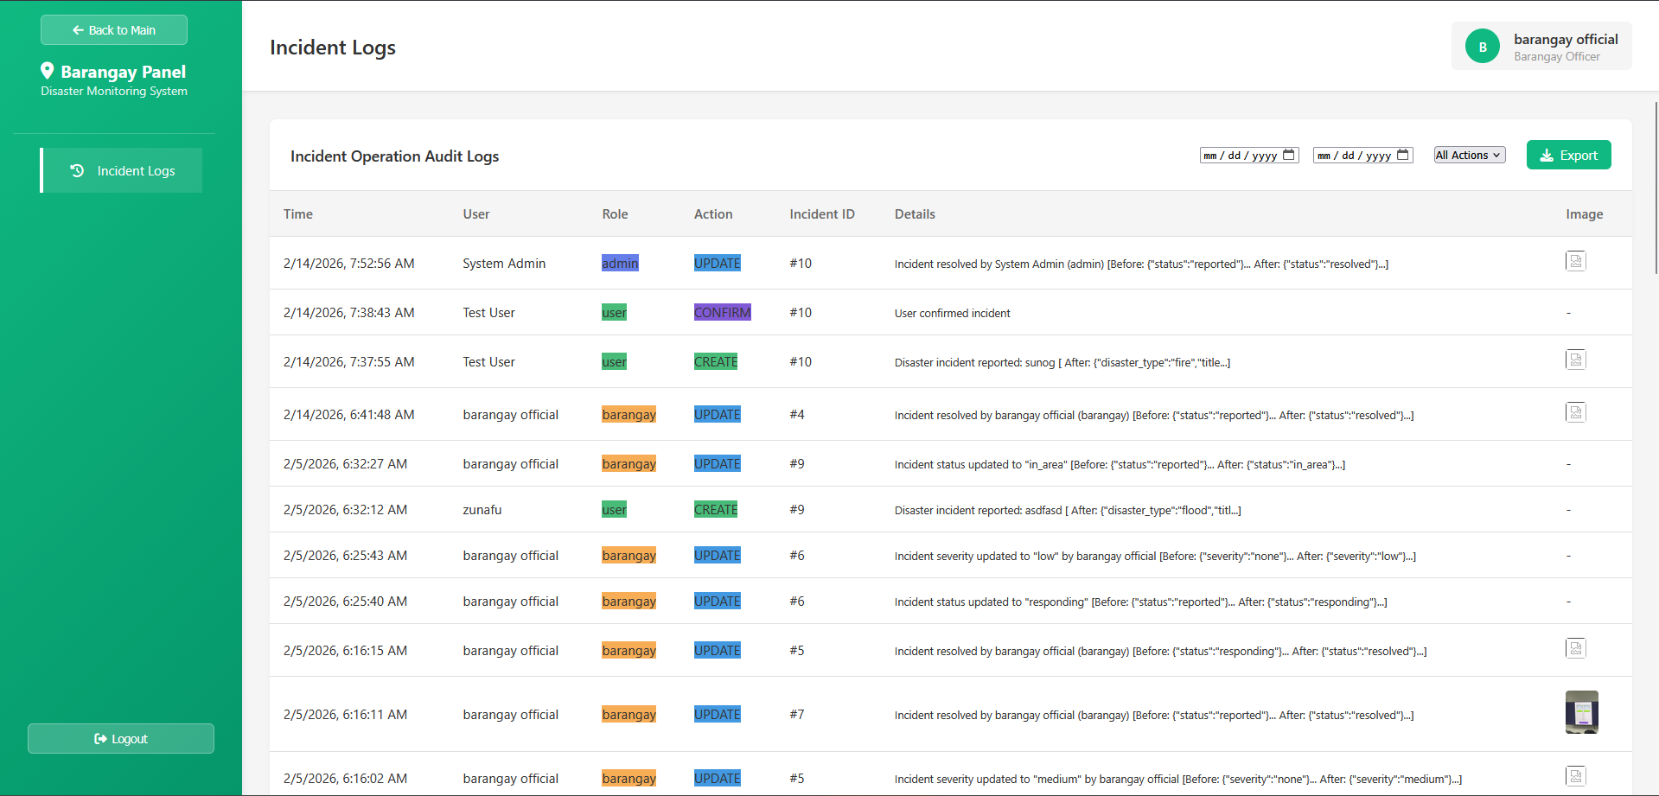Click the map pin Barangay Panel logo
This screenshot has width=1659, height=796.
[48, 71]
